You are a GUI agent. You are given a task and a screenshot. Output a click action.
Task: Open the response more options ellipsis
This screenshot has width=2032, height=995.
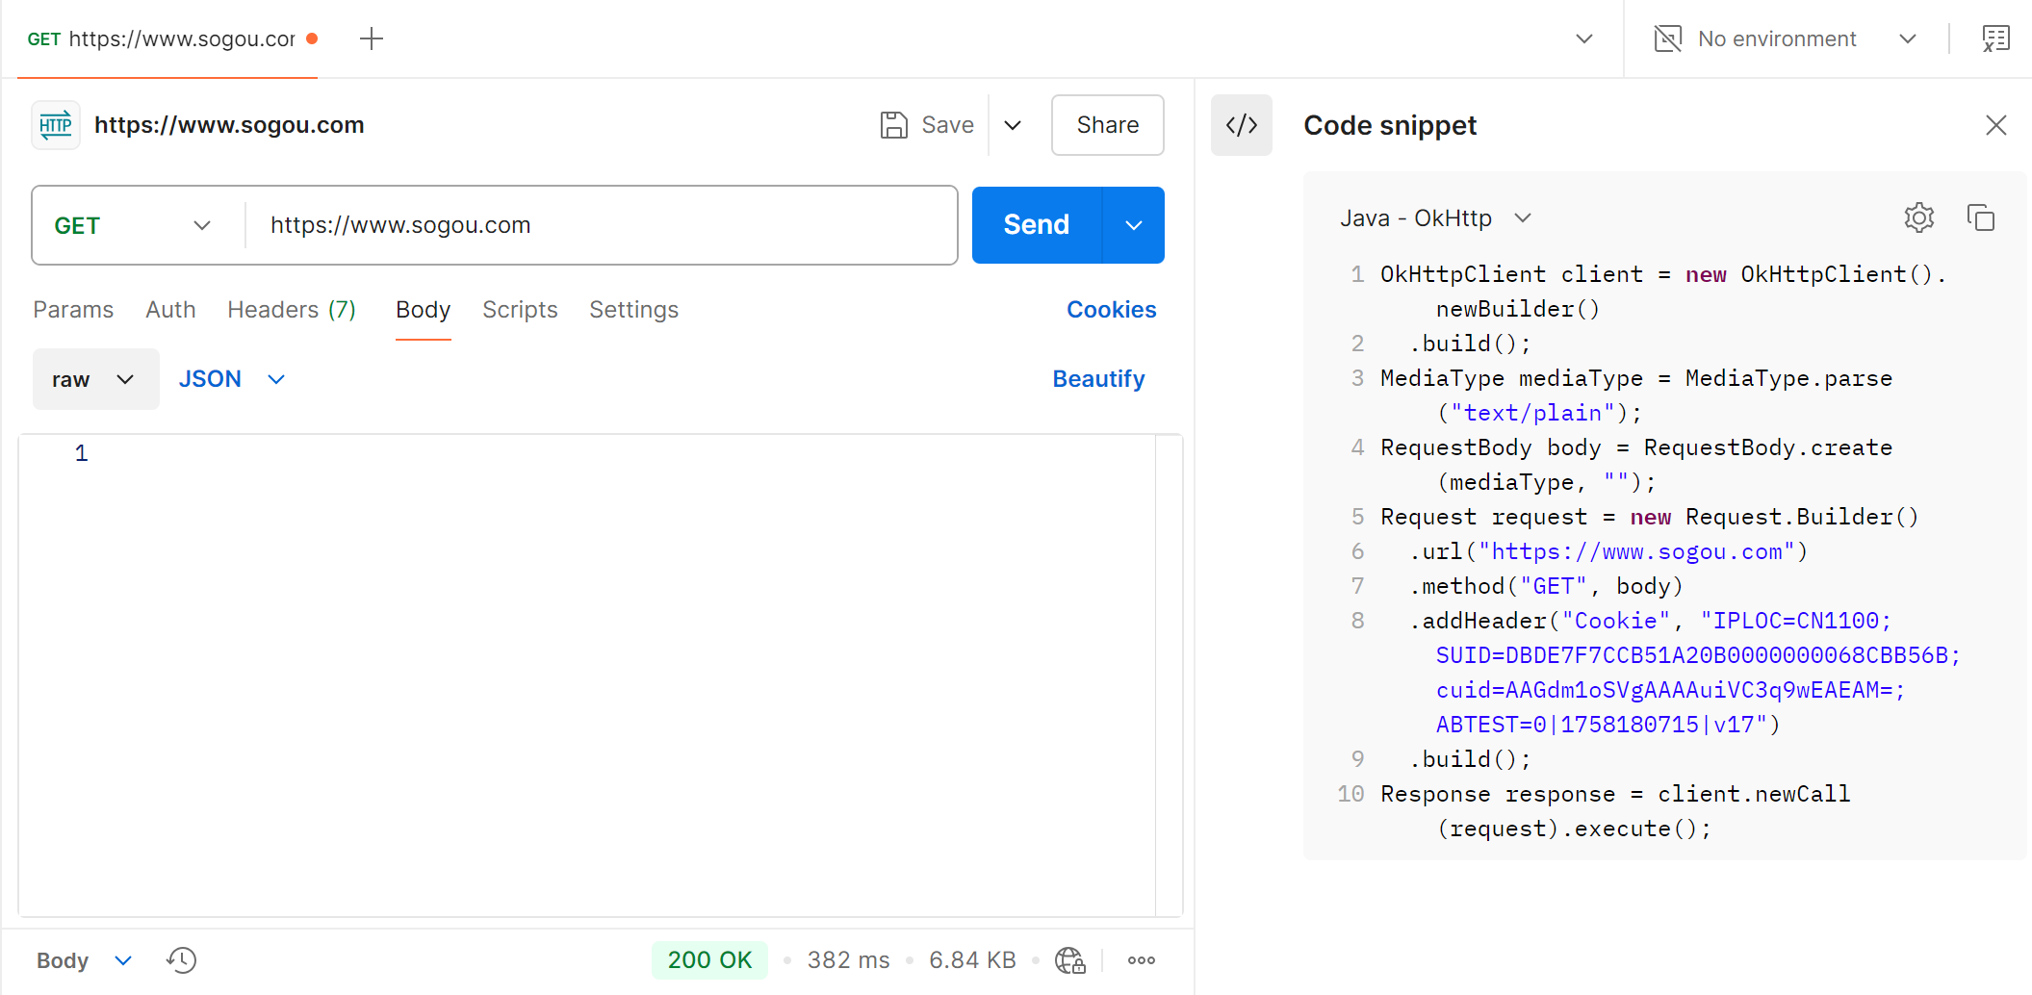[1141, 959]
